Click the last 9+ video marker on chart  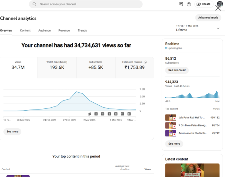tap(129, 113)
